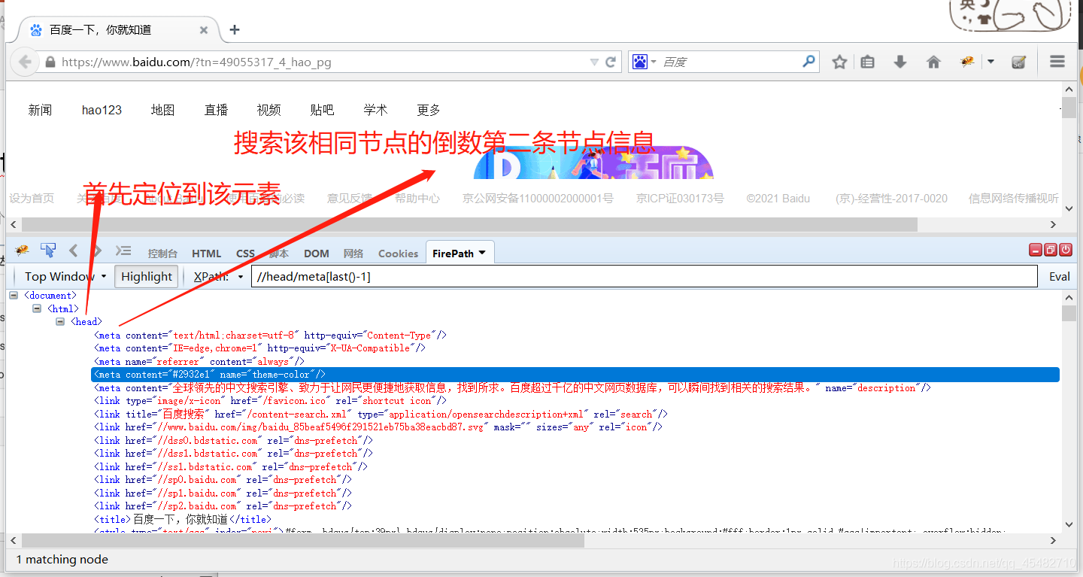Image resolution: width=1083 pixels, height=577 pixels.
Task: Open the Firebug toolbar icon dropdown arrow
Action: pos(991,62)
